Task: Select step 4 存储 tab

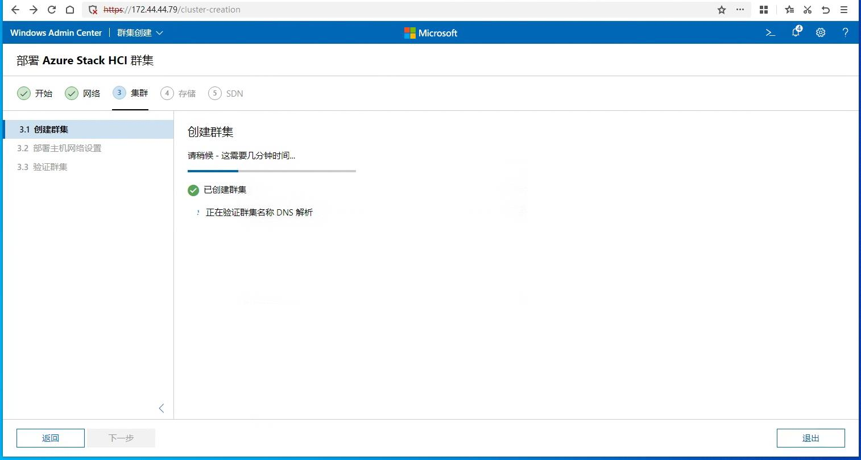Action: click(x=178, y=93)
